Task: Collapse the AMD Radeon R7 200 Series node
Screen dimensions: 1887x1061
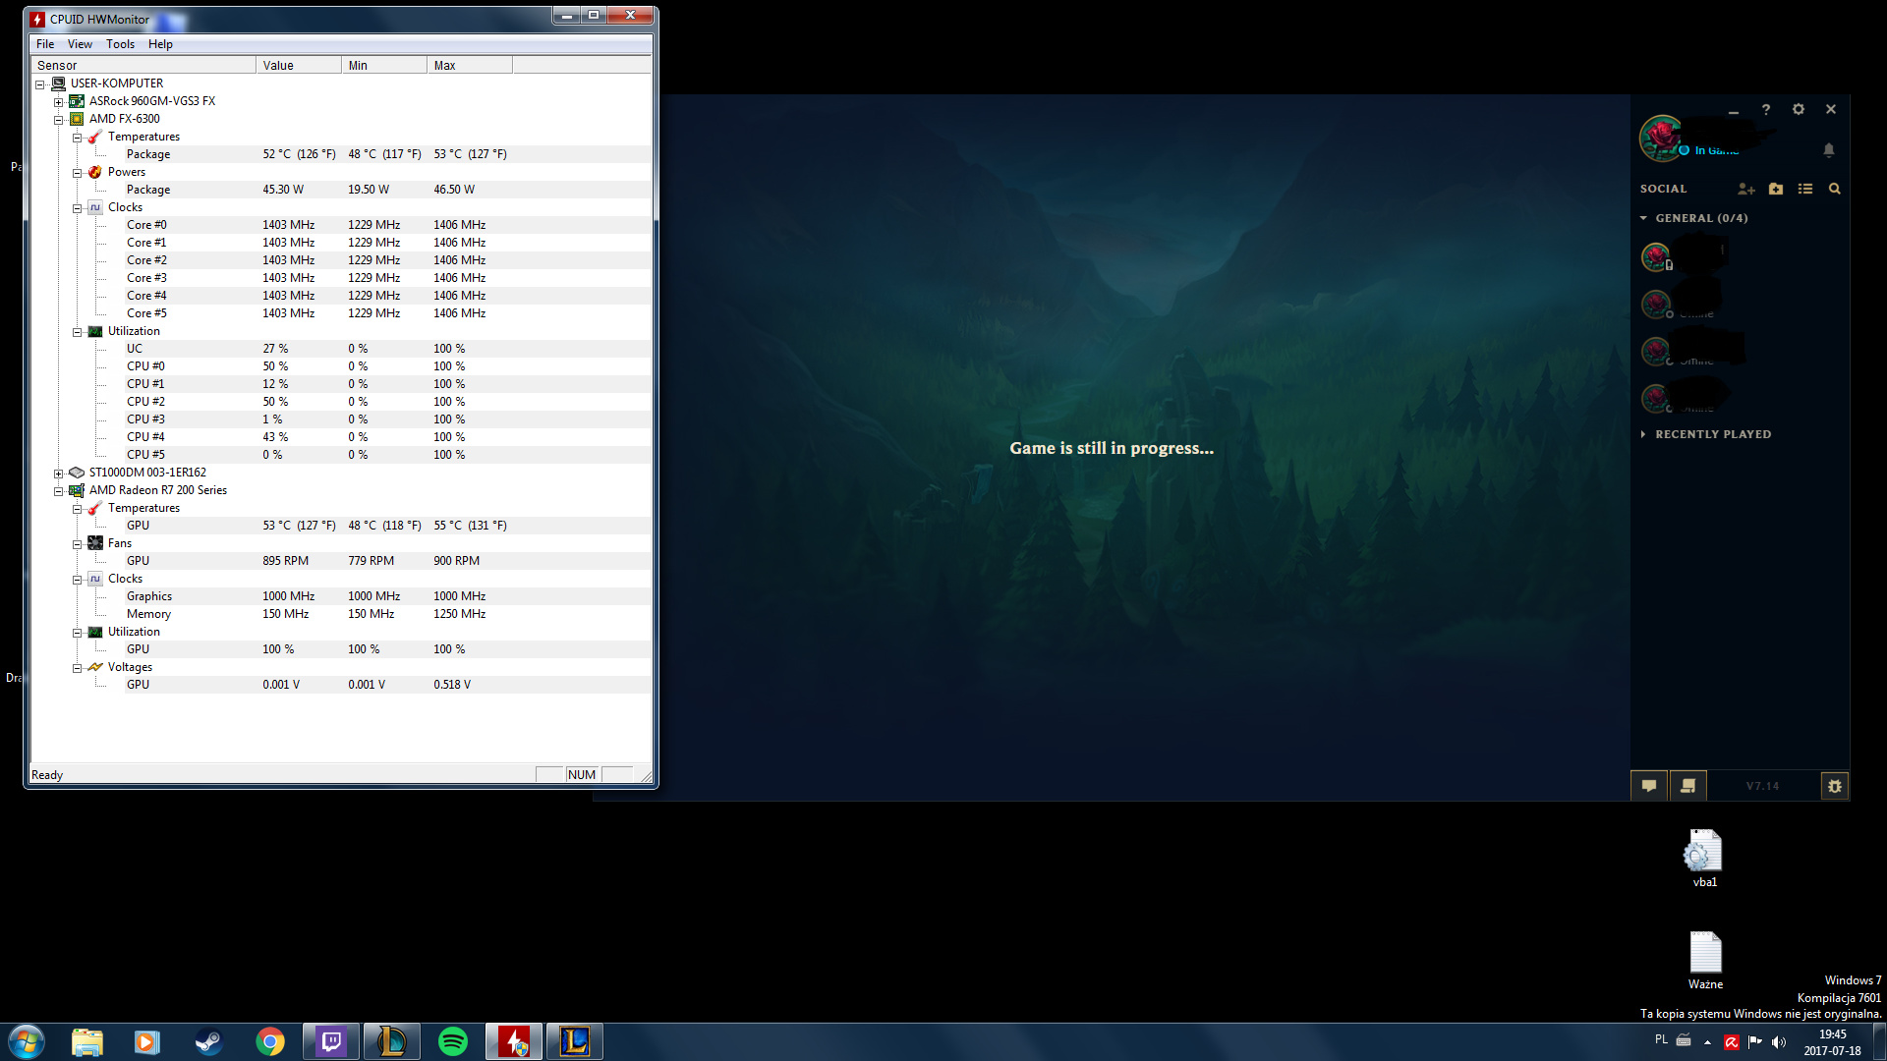Action: pos(59,491)
